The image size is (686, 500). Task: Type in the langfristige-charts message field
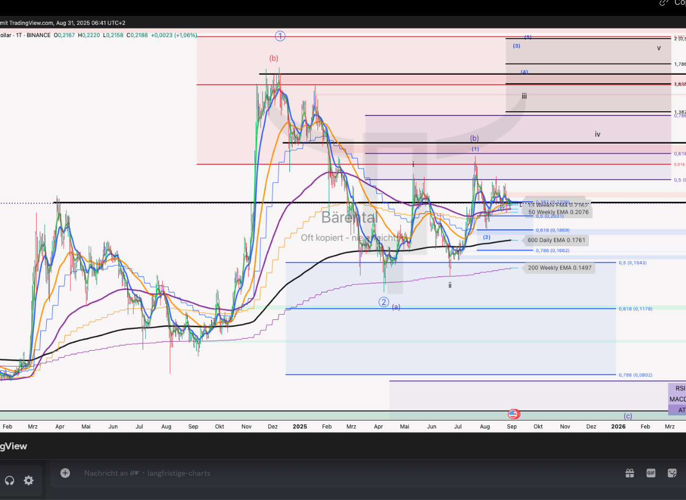pos(318,473)
